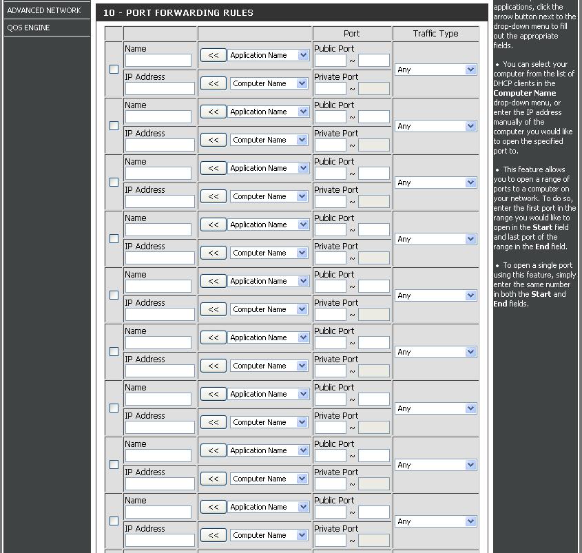The height and width of the screenshot is (553, 582).
Task: Click the << button beside first Computer Name
Action: pos(213,83)
